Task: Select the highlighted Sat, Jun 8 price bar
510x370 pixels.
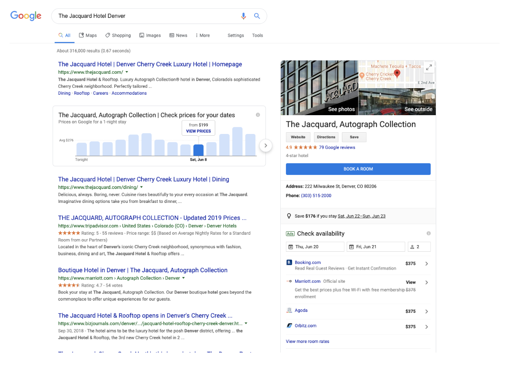Action: [198, 150]
